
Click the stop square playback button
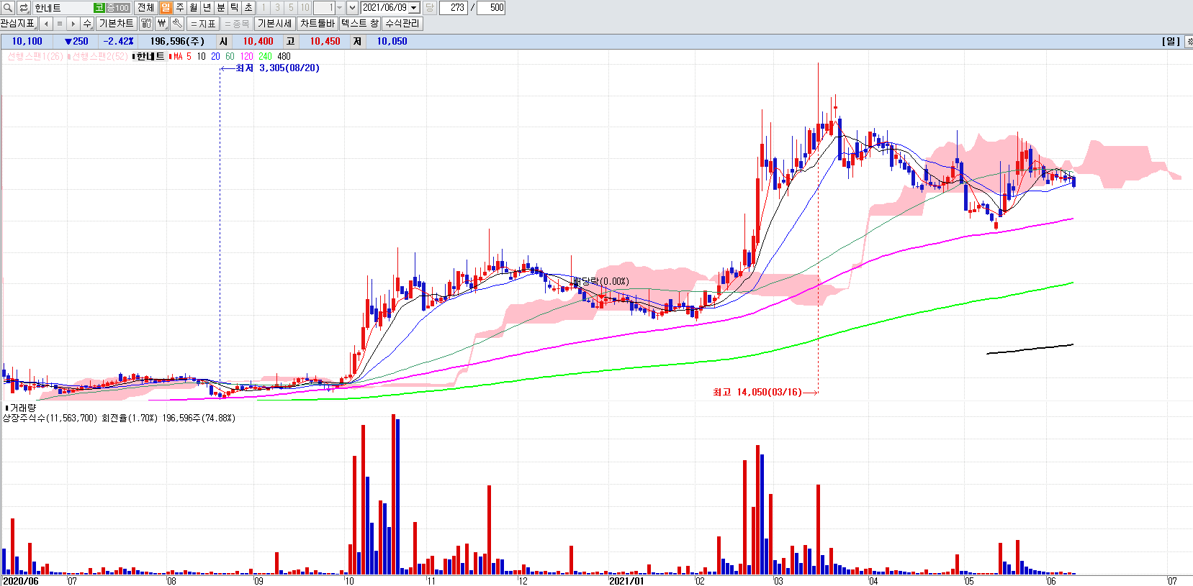[60, 24]
